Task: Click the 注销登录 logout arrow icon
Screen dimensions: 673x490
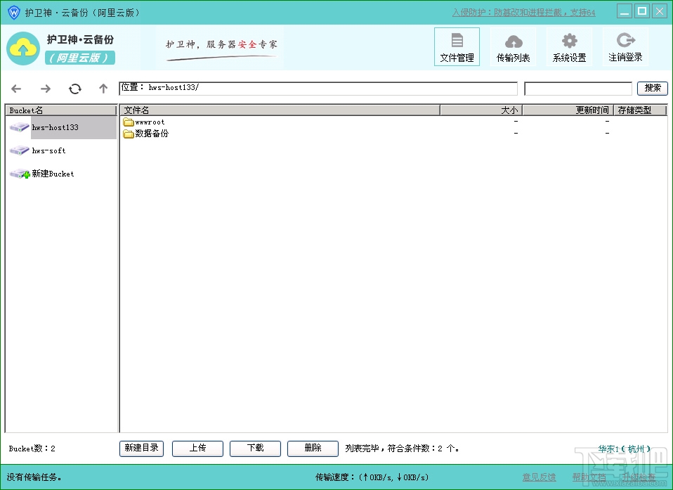Action: (x=626, y=40)
